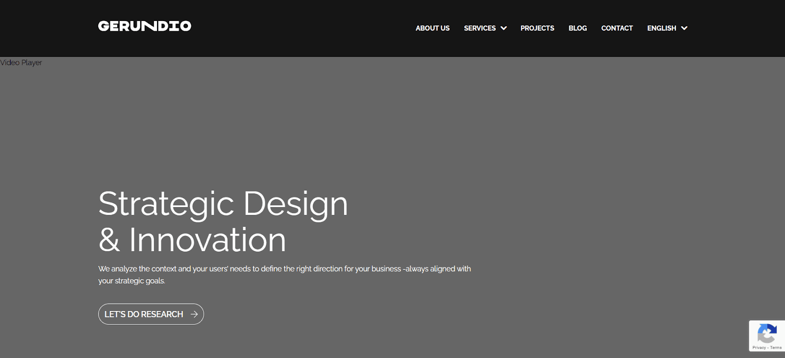Expand the English language chevron
Screen dimensions: 785x358
point(684,28)
